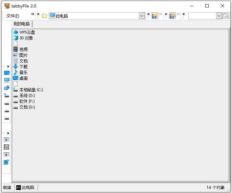The height and width of the screenshot is (193, 232).
Task: Select the 桌面 desktop icon in the list
Action: [x=16, y=78]
